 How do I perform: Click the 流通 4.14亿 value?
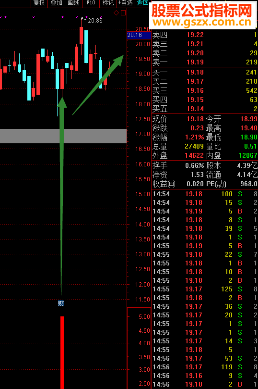point(247,175)
